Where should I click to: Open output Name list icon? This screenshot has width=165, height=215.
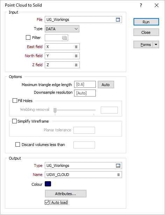pos(119,175)
